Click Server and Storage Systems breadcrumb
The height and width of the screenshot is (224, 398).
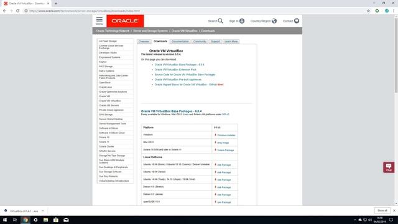pyautogui.click(x=150, y=30)
